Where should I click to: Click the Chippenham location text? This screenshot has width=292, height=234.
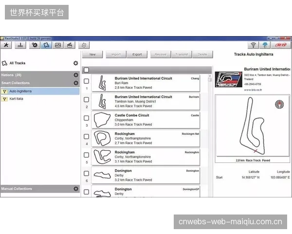click(x=124, y=120)
